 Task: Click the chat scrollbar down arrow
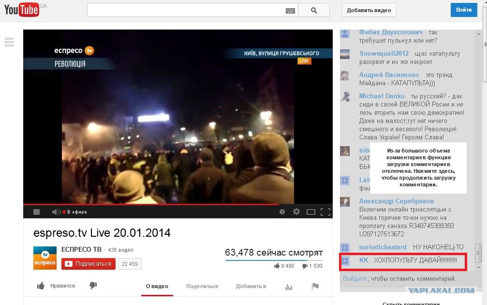[479, 267]
